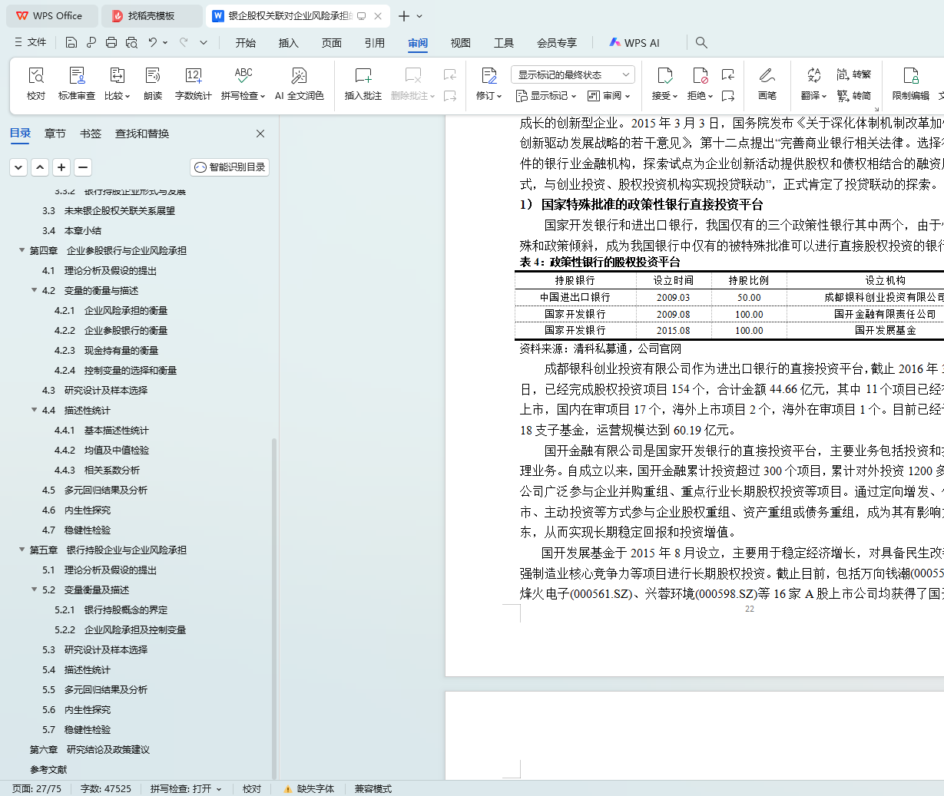Screen dimensions: 944x796
Task: Click collapse-all down chevron in outline
Action: 18,167
